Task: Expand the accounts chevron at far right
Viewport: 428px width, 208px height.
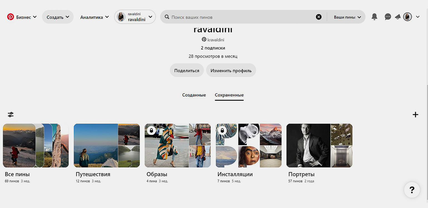Action: tap(418, 17)
